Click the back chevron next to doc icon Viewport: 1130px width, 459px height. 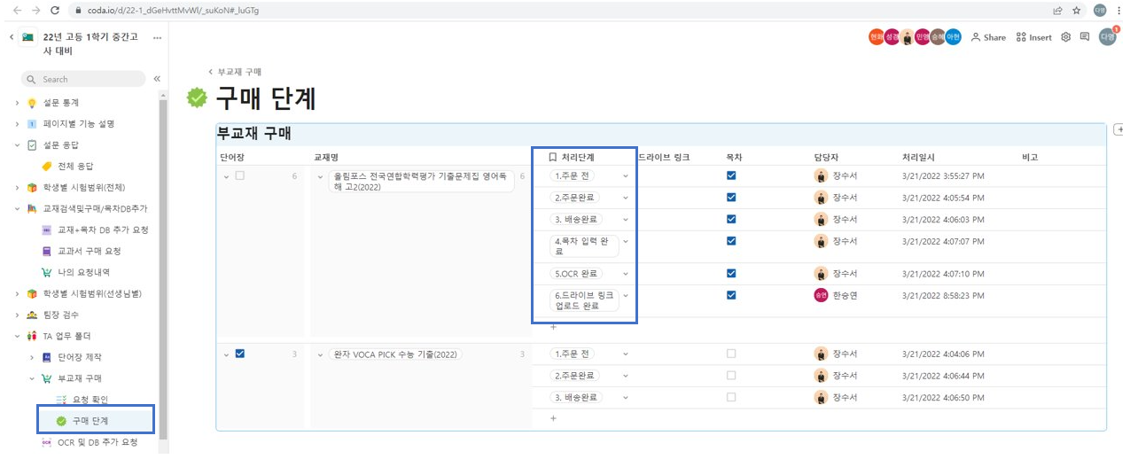point(12,37)
